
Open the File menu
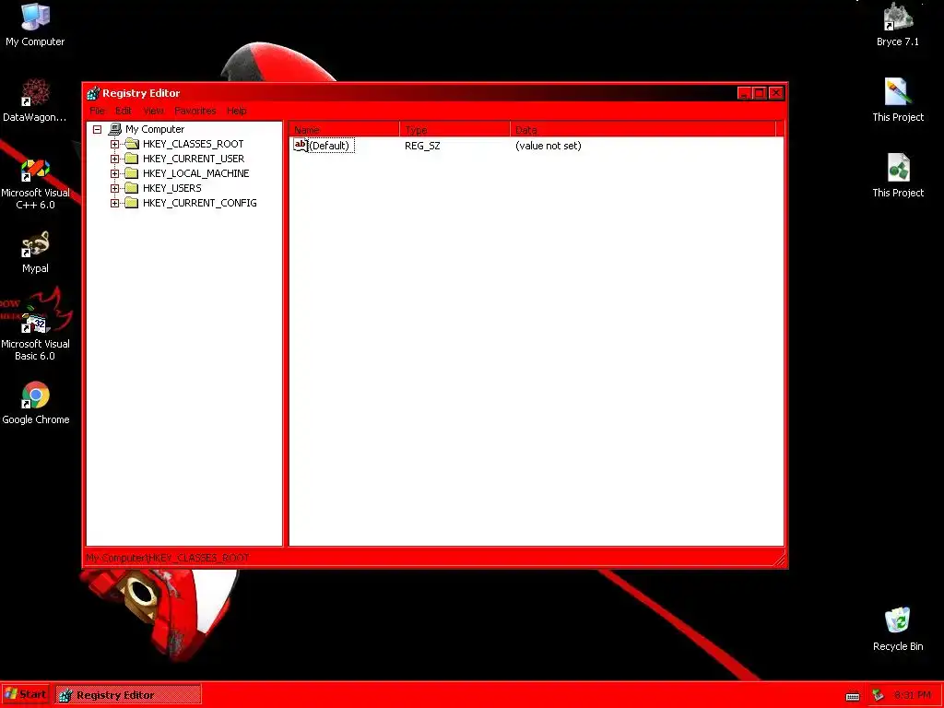(x=97, y=111)
